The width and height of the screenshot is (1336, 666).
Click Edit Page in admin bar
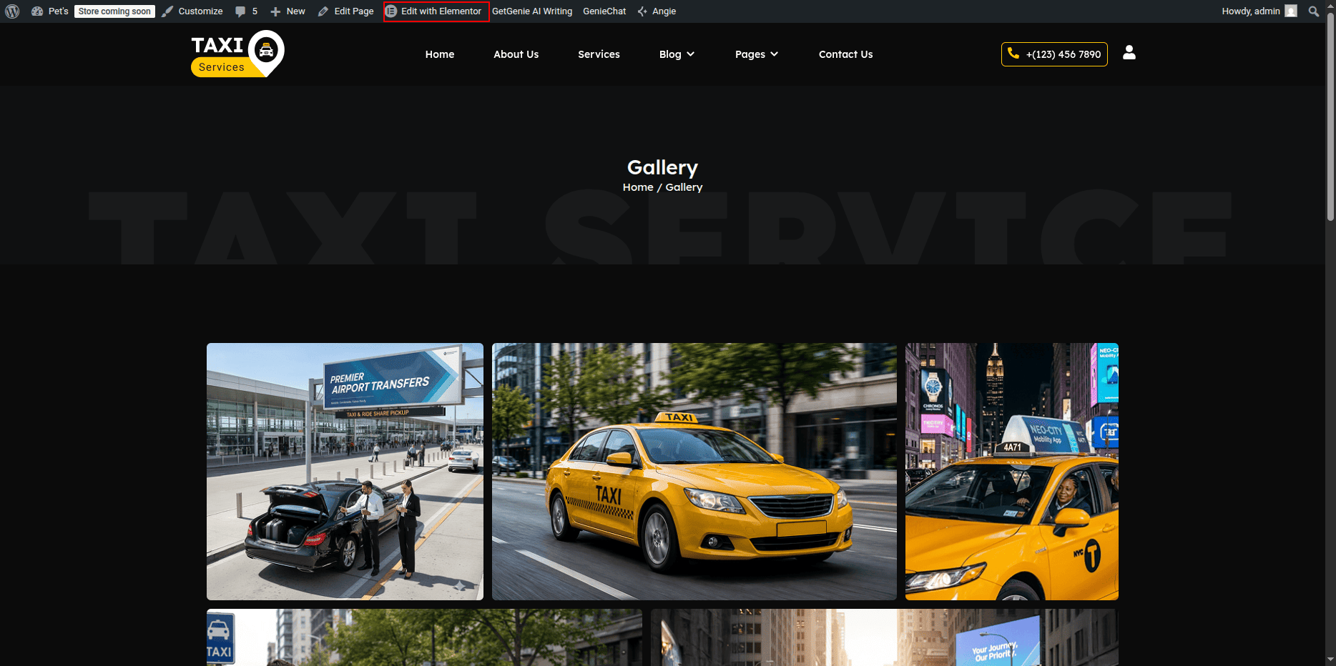346,11
